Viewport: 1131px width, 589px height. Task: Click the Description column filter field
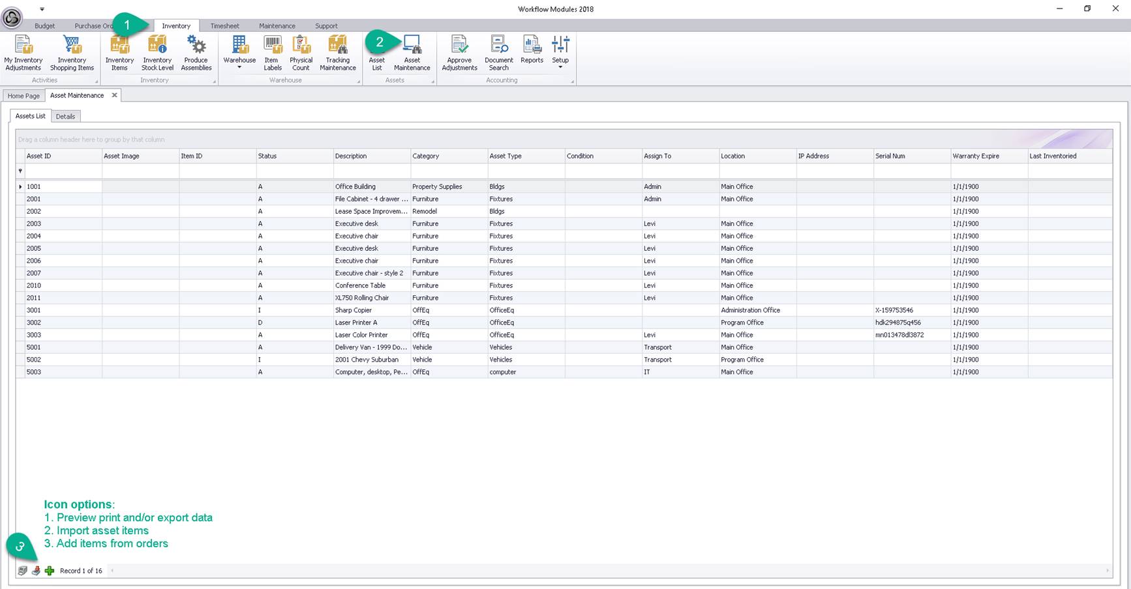click(371, 171)
